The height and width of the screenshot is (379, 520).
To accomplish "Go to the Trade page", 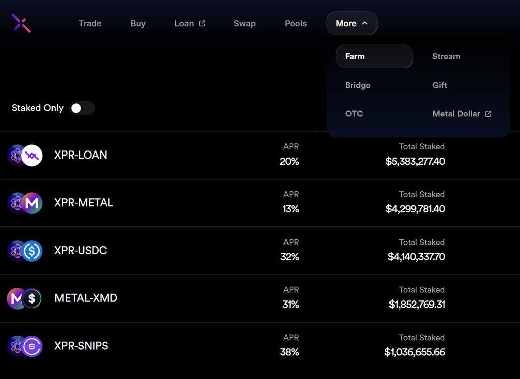I will (x=90, y=23).
